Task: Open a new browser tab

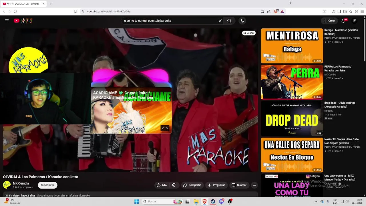Action: pos(51,4)
